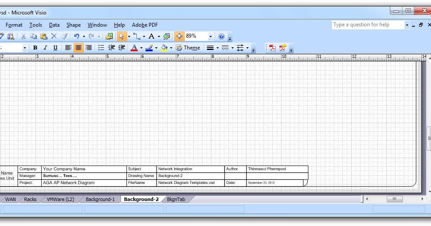Open text color palette arrow
Viewport: 431px width, 226px height.
point(141,48)
